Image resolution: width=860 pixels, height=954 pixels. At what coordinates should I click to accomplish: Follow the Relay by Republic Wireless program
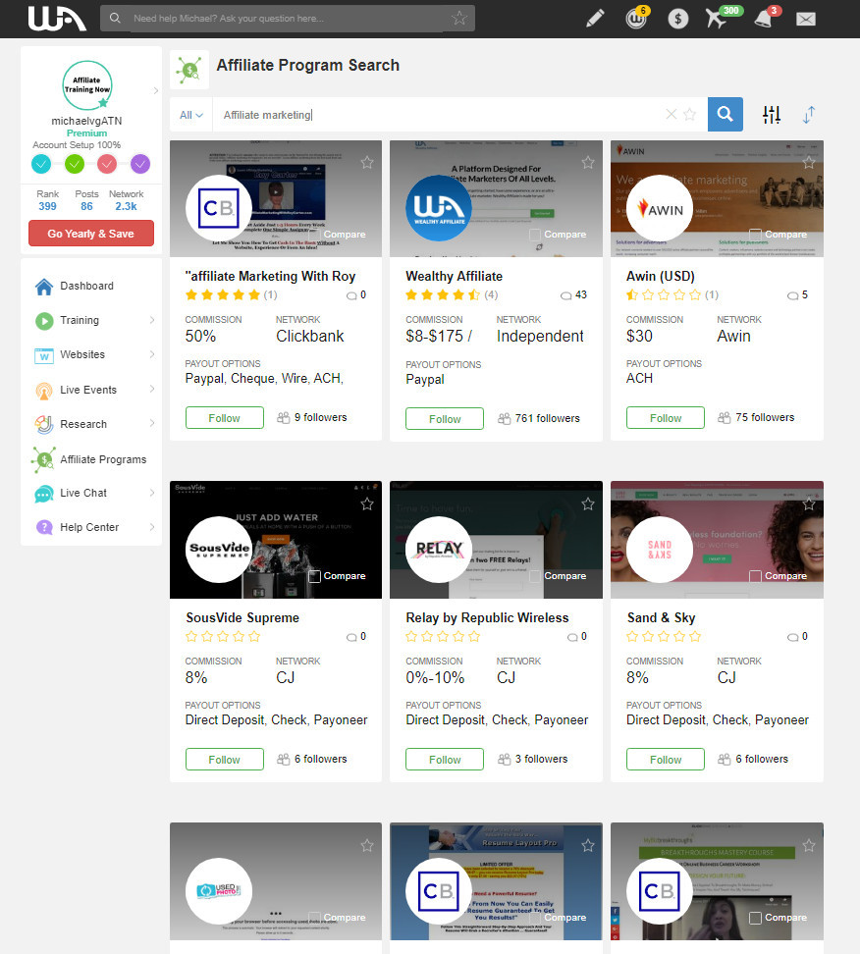click(x=445, y=760)
